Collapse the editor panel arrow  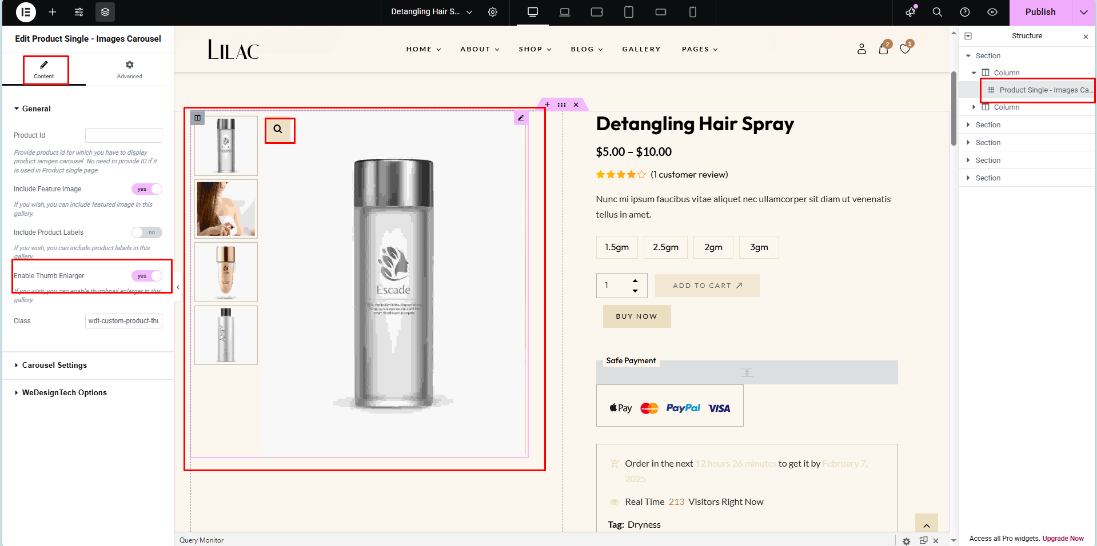(178, 287)
